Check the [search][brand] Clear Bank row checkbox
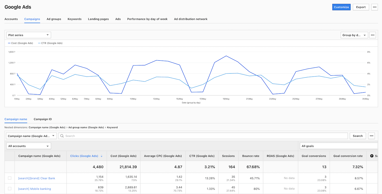Viewport: 382px width, 194px height. coord(9,178)
